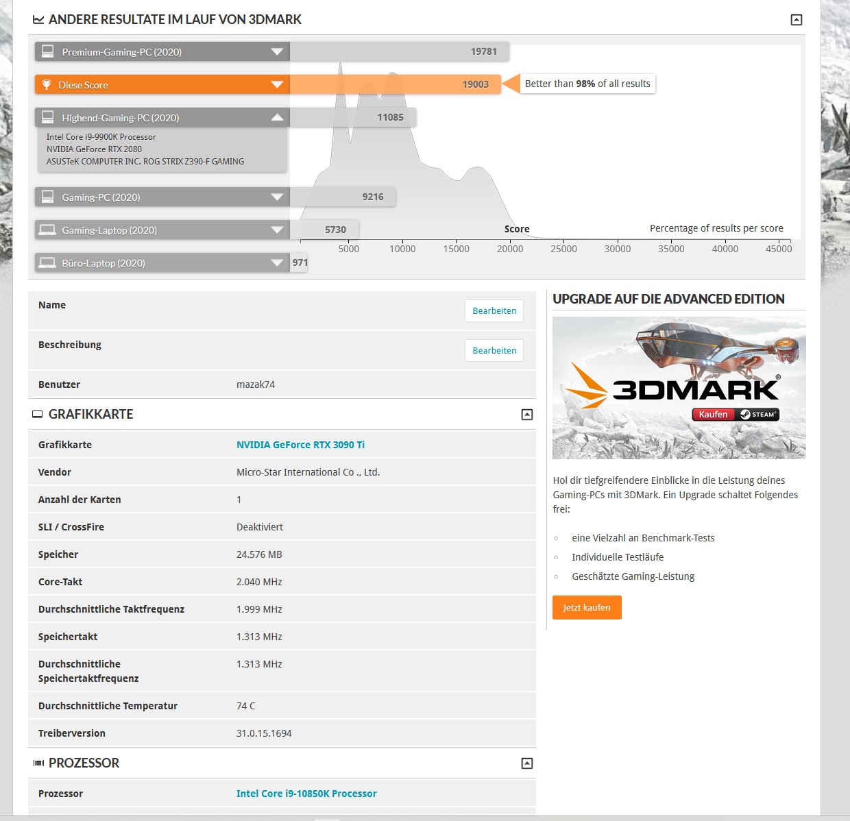Click the chart icon beside Andere Resultate heading

tap(38, 20)
